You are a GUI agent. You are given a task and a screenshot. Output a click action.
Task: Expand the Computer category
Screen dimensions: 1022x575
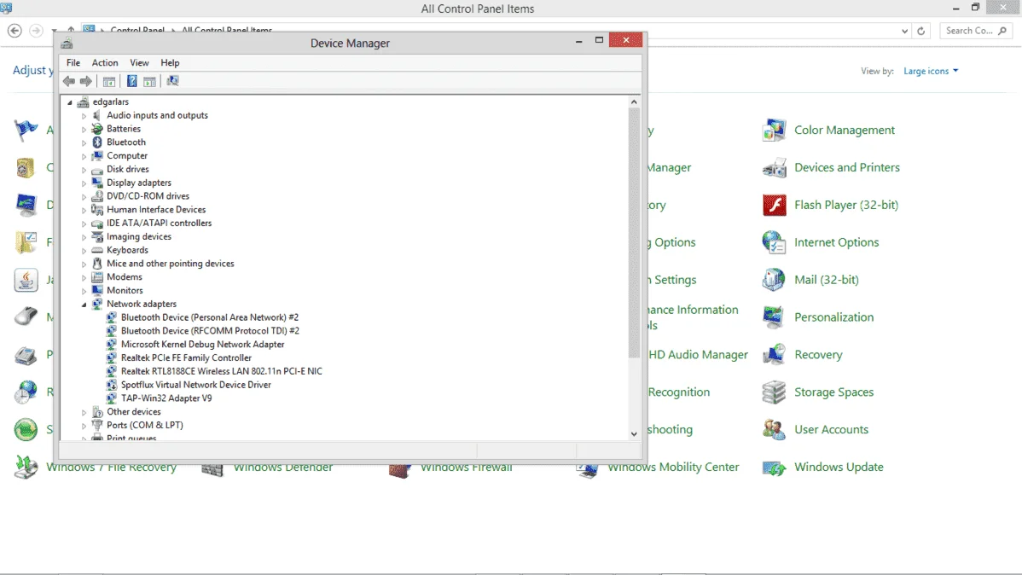pyautogui.click(x=84, y=156)
